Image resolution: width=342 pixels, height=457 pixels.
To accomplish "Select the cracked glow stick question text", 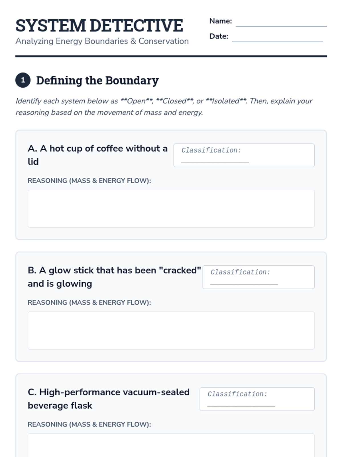I will tap(114, 277).
